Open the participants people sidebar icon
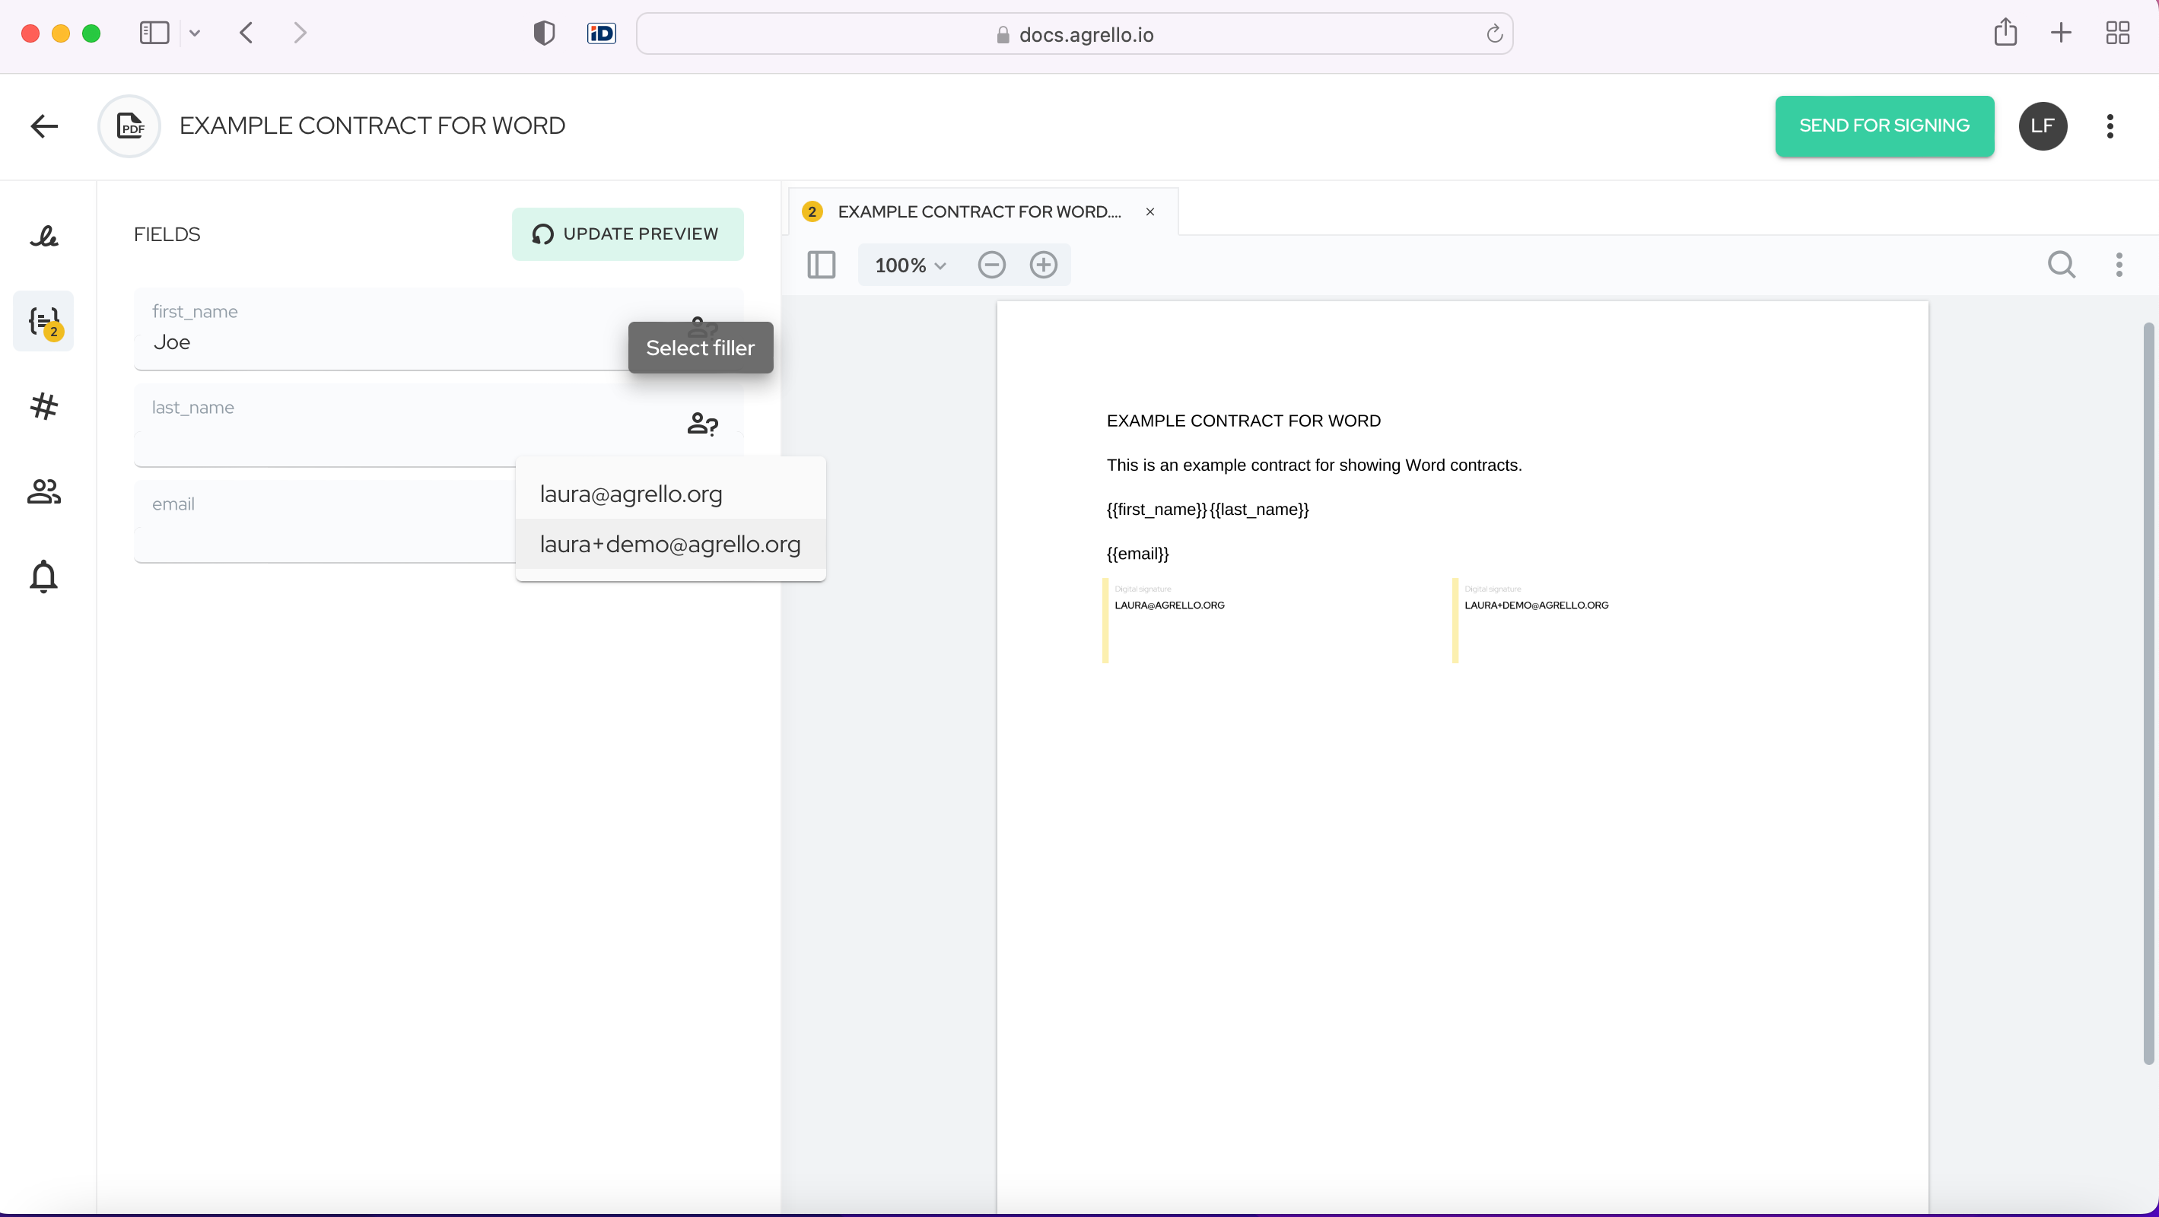Screen dimensions: 2159x1217 click(x=43, y=491)
